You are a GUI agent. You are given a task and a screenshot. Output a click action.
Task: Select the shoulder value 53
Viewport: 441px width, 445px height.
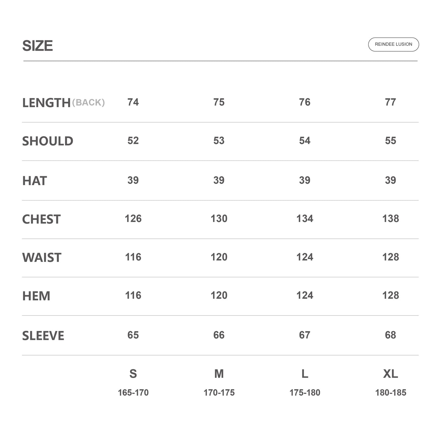[x=219, y=140]
